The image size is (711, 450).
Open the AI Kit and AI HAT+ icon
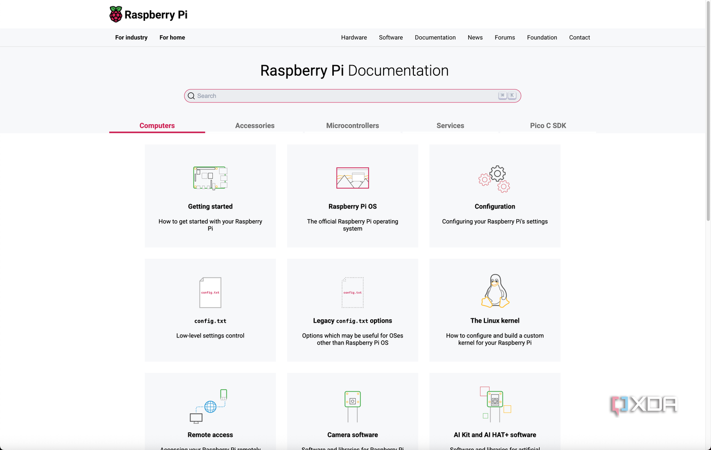495,404
